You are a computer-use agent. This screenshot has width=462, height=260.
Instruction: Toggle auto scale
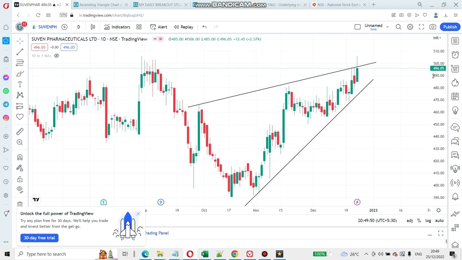439,221
